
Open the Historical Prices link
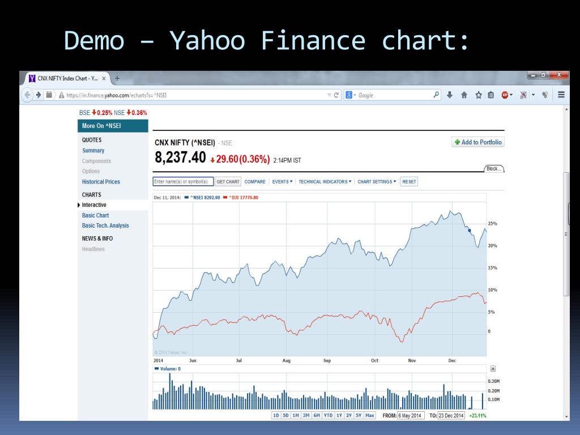pyautogui.click(x=101, y=182)
